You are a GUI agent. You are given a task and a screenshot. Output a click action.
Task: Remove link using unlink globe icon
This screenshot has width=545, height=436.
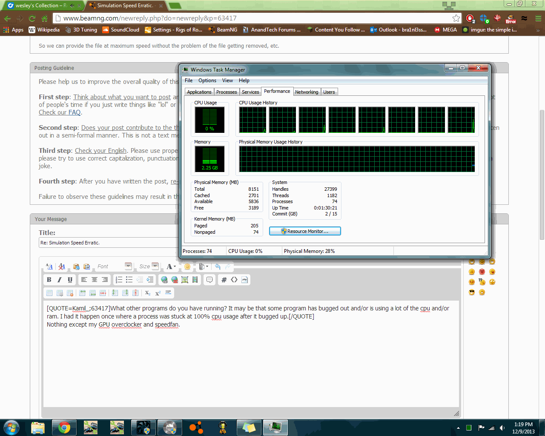(x=175, y=280)
